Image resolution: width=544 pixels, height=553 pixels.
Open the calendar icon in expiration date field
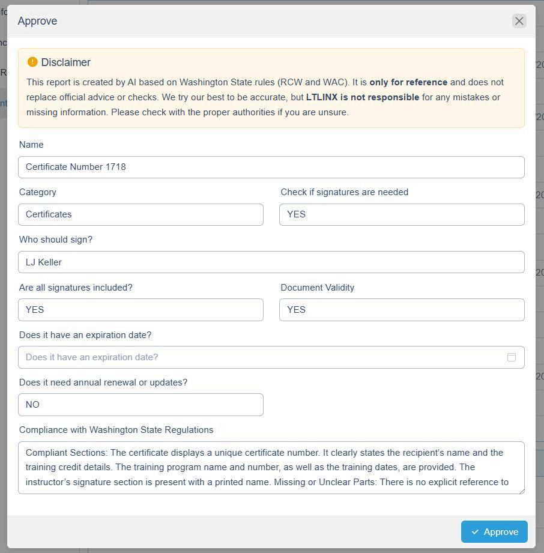pyautogui.click(x=512, y=357)
